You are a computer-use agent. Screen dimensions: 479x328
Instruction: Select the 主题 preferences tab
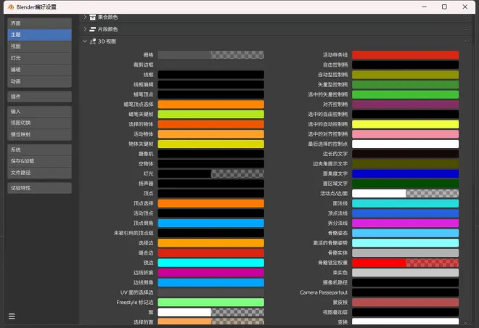[x=39, y=35]
